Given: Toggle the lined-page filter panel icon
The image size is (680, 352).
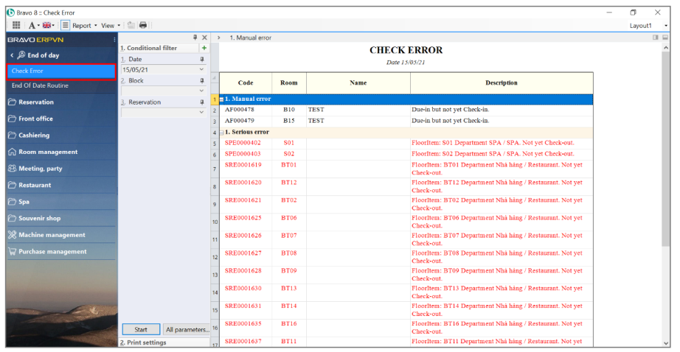Looking at the screenshot, I should click(65, 25).
